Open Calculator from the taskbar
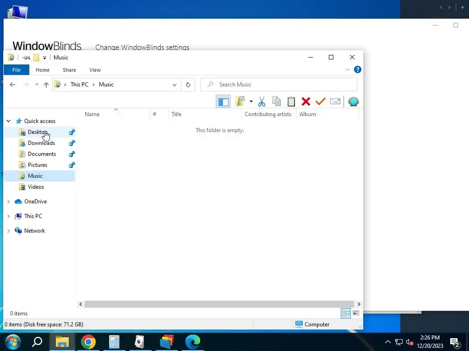This screenshot has height=351, width=469. pyautogui.click(x=114, y=342)
